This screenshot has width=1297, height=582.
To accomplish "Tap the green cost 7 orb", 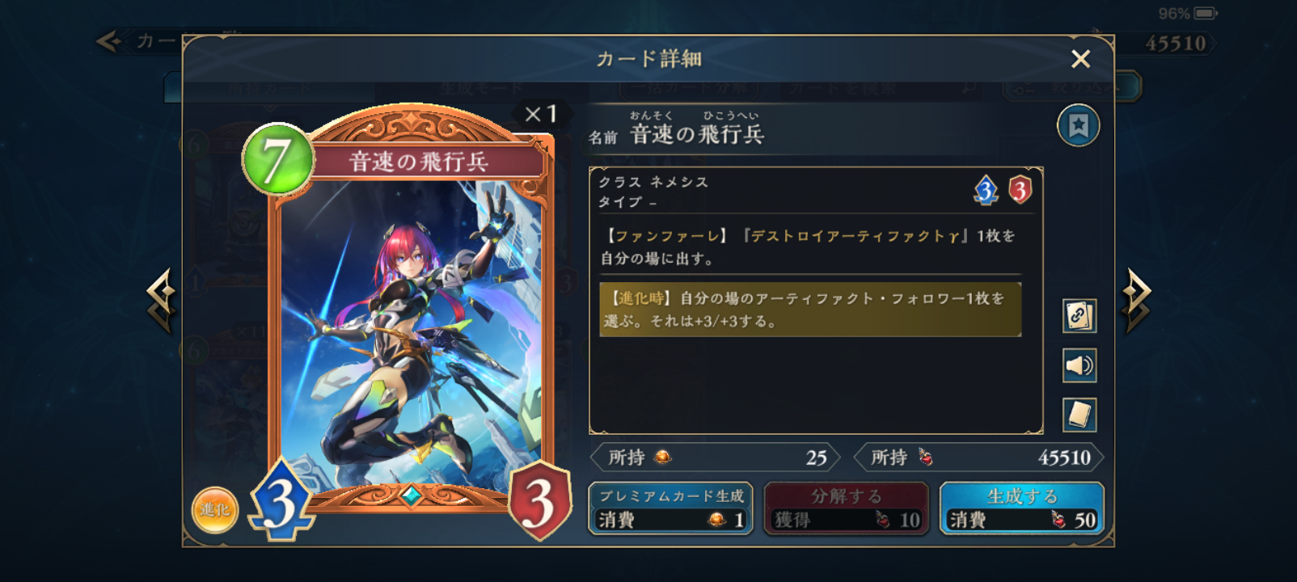I will (x=277, y=159).
